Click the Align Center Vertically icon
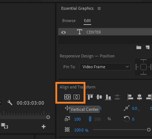The image size is (152, 139). pyautogui.click(x=99, y=97)
